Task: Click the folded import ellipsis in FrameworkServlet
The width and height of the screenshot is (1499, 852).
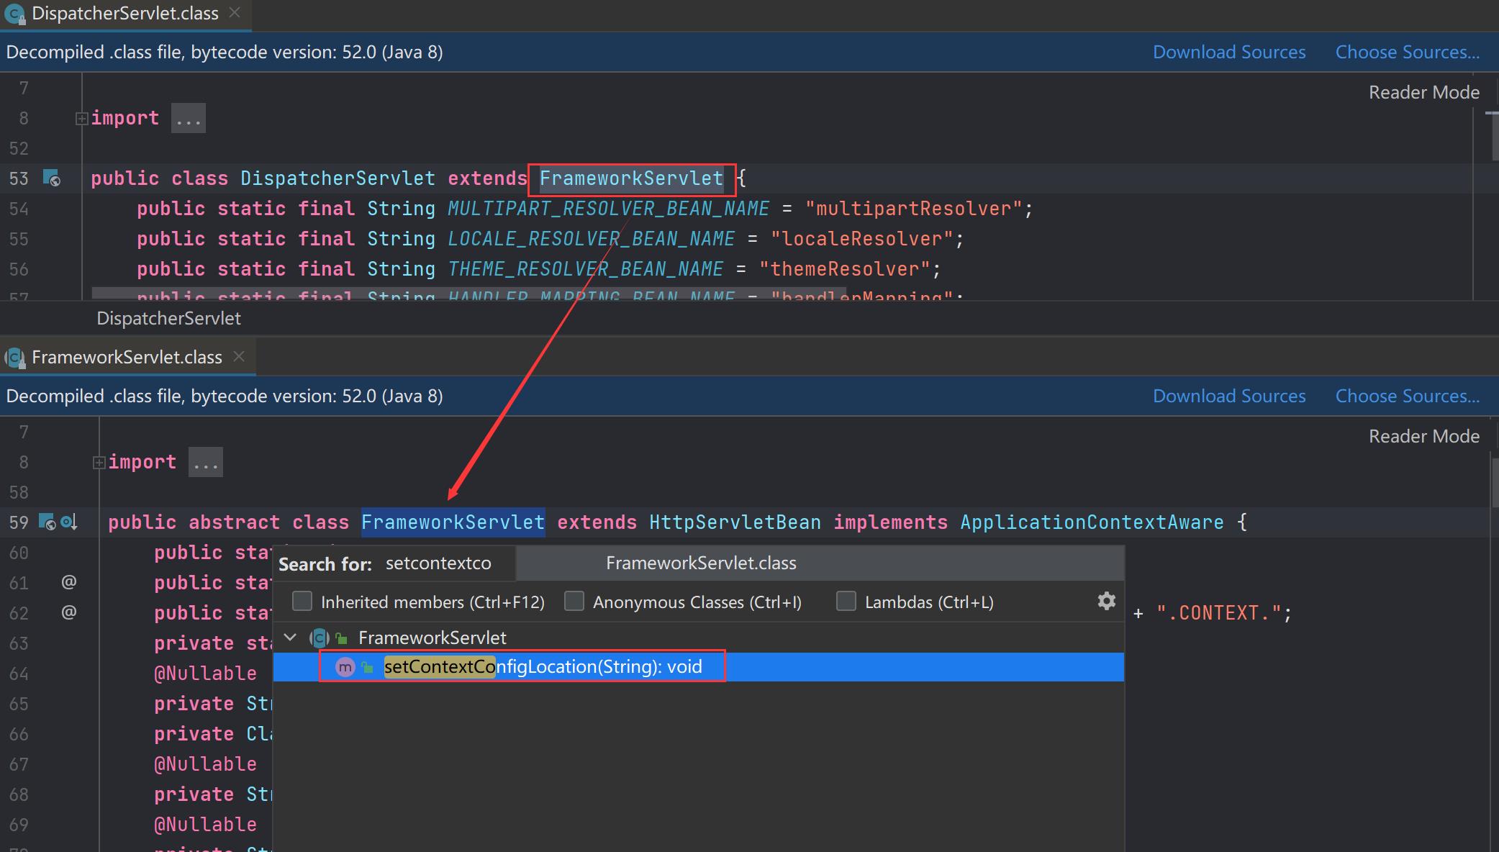Action: (206, 462)
